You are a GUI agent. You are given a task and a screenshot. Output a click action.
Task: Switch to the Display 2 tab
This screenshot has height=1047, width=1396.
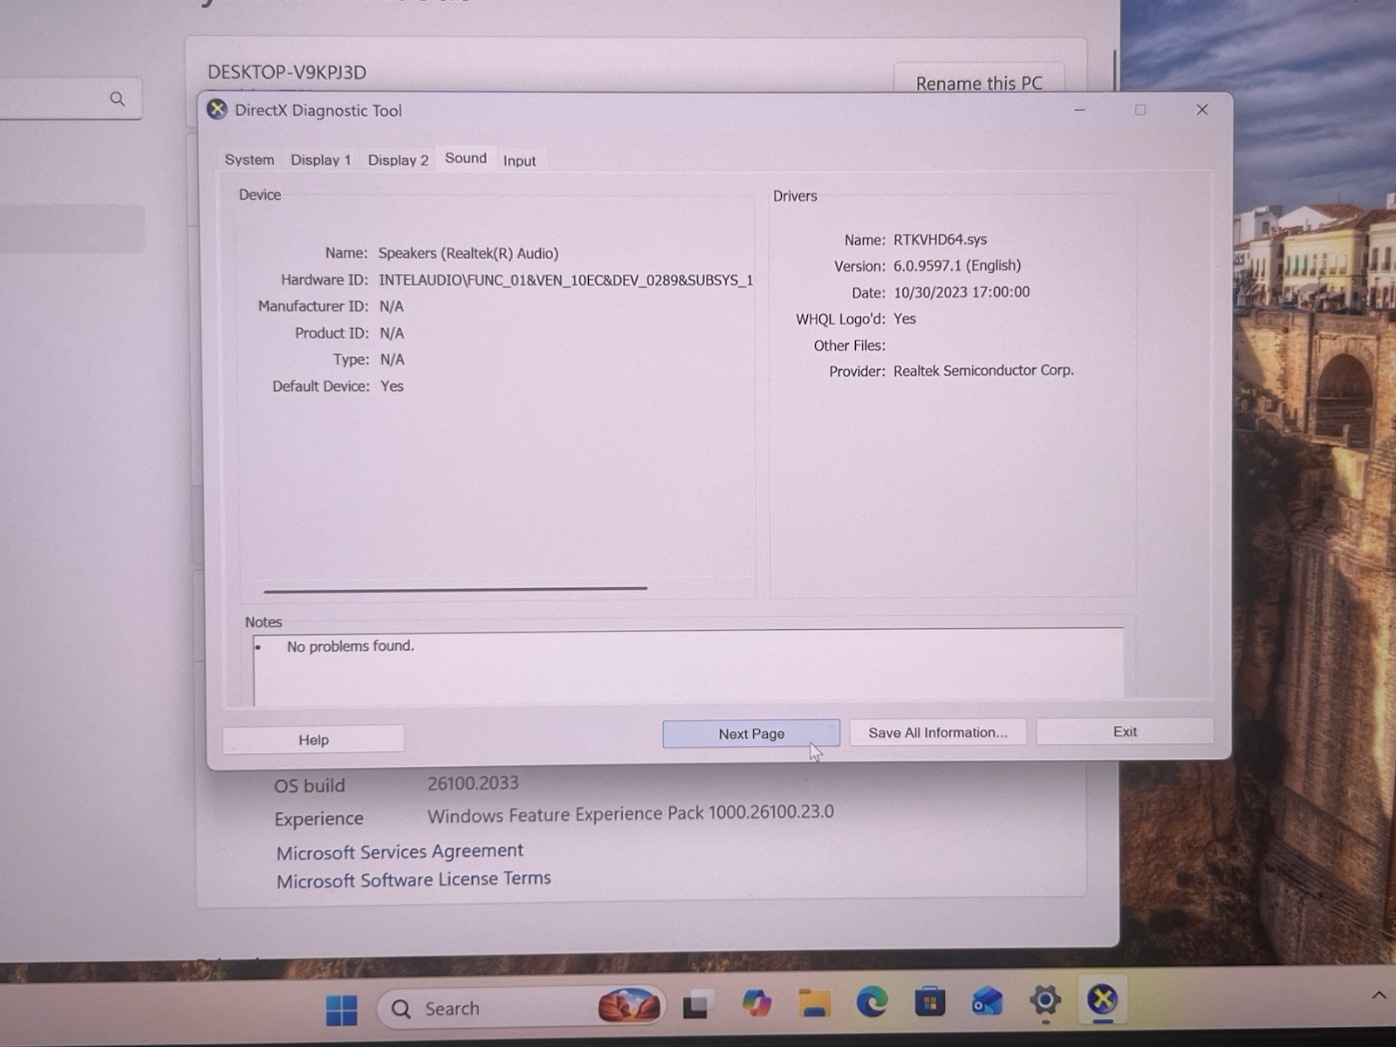398,160
